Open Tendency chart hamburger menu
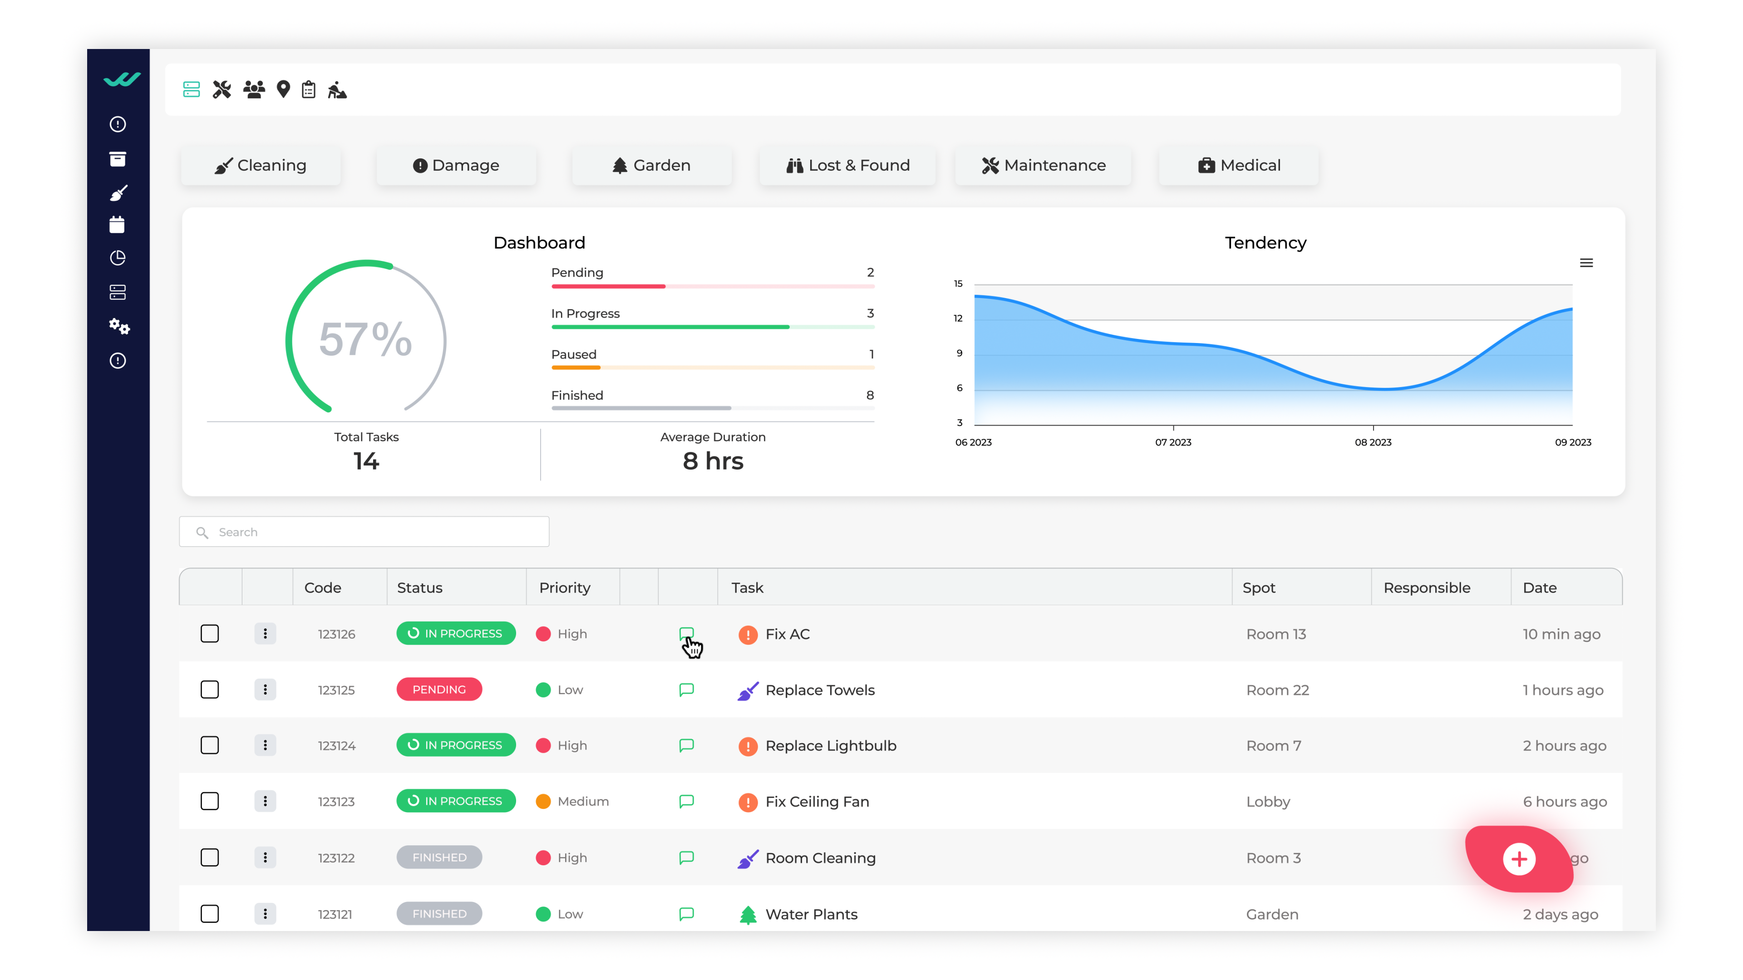 [x=1586, y=263]
